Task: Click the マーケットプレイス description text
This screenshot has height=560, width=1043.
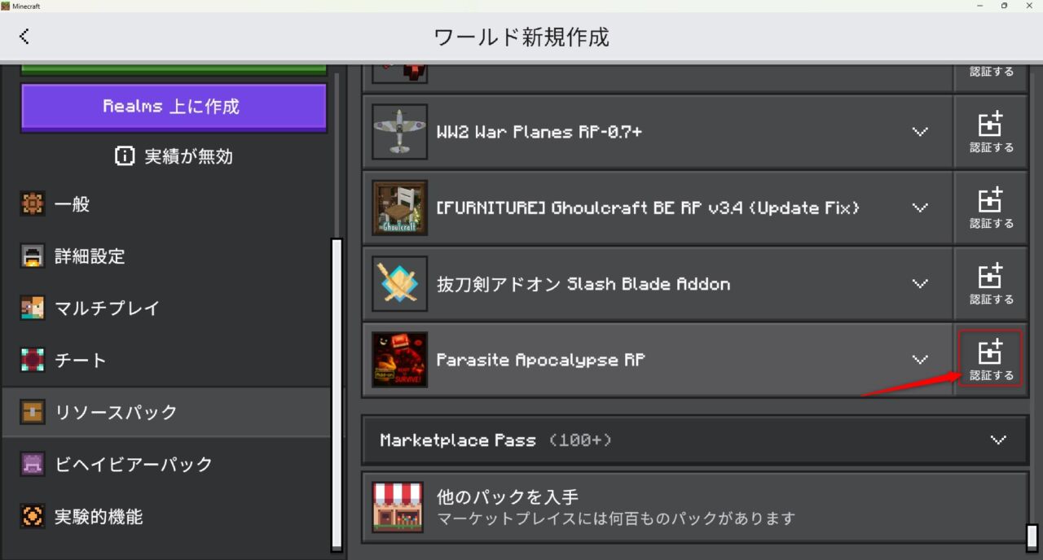Action: (615, 518)
